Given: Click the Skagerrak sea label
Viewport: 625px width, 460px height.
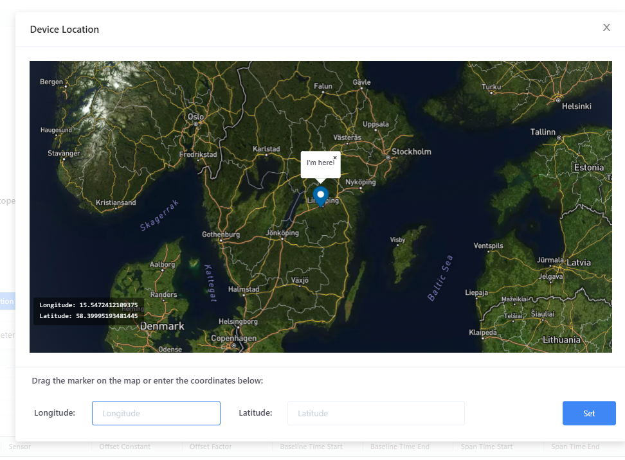Looking at the screenshot, I should click(159, 215).
